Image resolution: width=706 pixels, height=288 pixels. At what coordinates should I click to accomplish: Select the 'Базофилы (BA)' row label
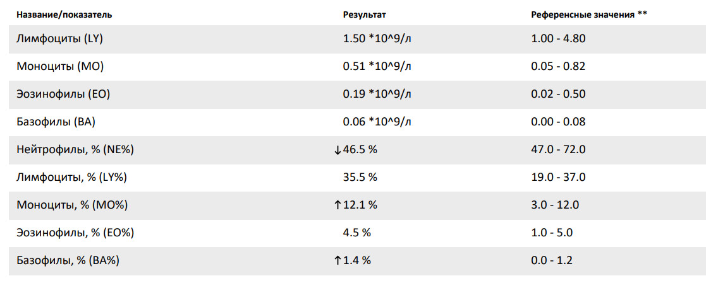(56, 122)
